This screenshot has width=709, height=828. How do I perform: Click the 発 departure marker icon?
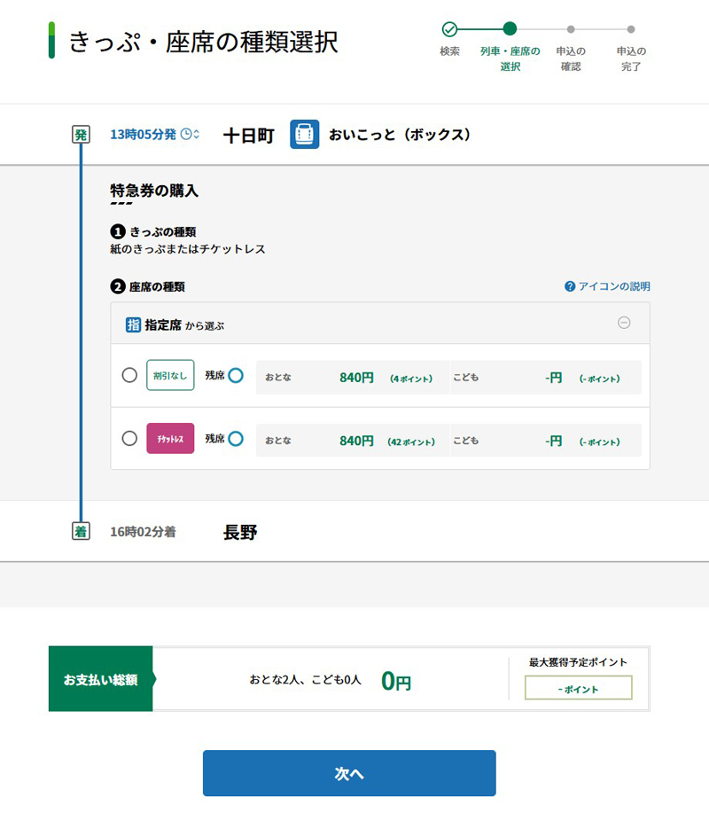(81, 135)
